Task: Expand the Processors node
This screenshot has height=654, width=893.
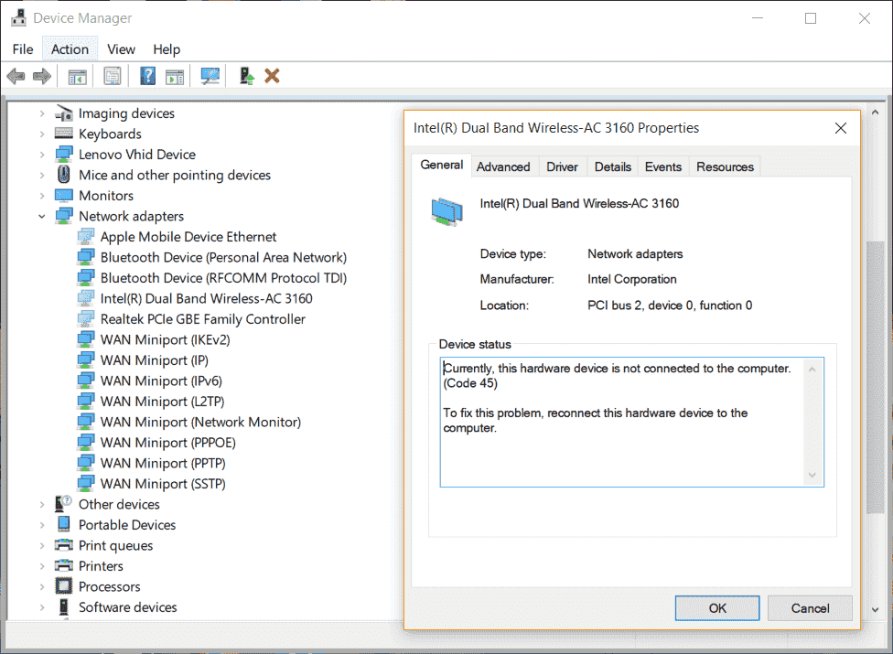Action: click(41, 586)
